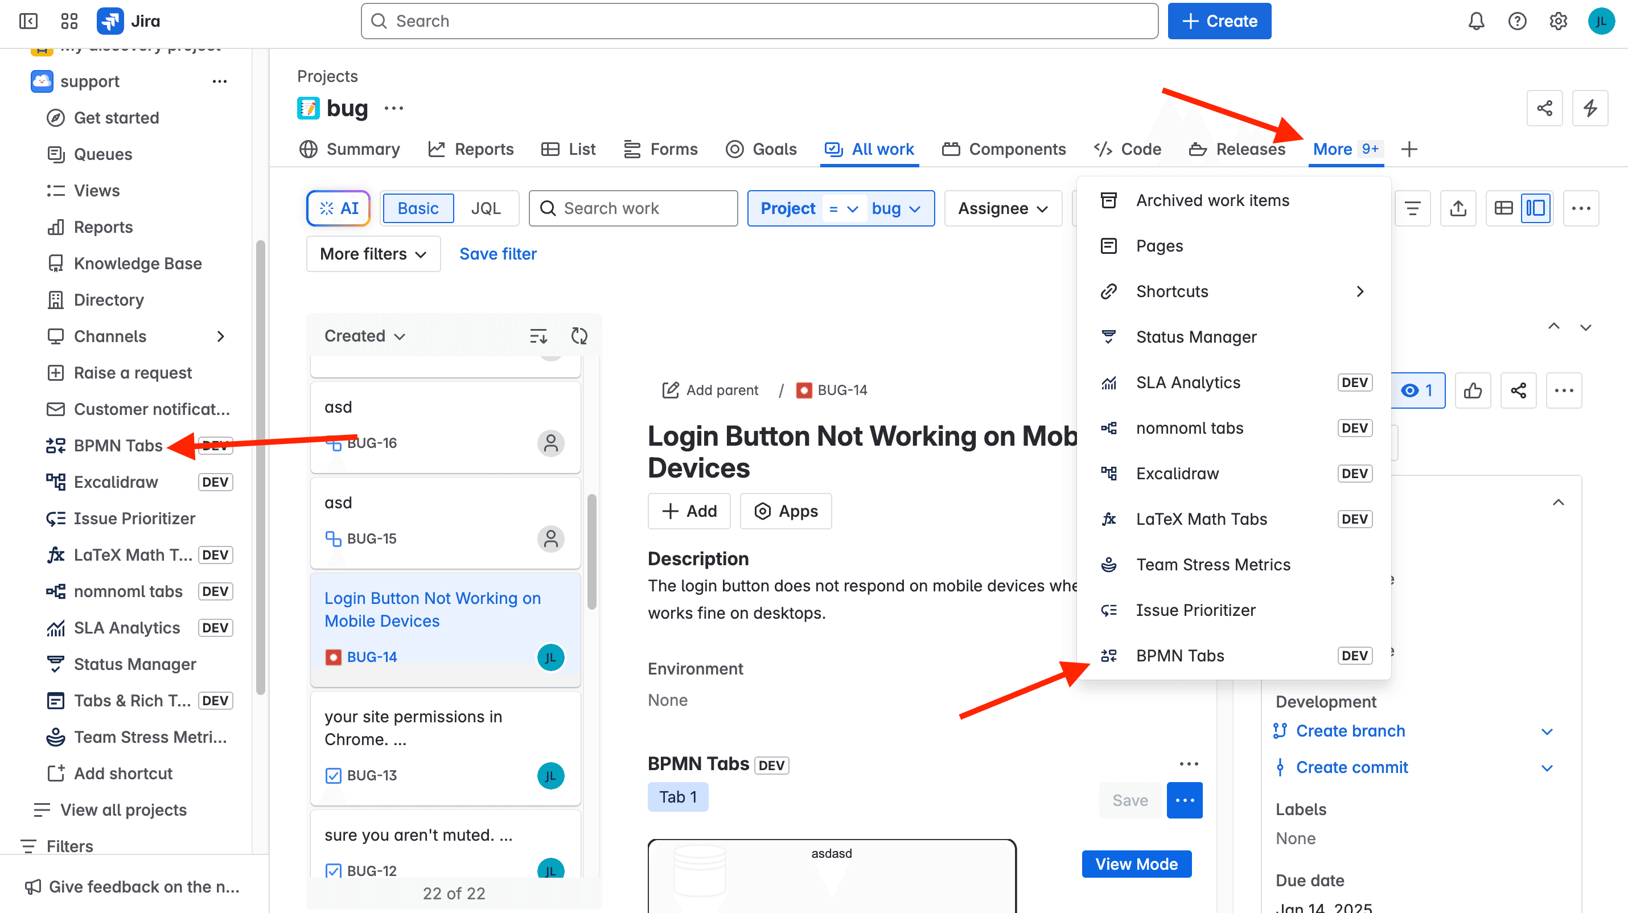The image size is (1628, 913).
Task: Expand the Create branch options chevron
Action: point(1547,731)
